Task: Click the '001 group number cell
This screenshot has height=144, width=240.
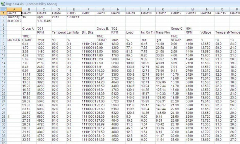Action: pyautogui.click(x=44, y=29)
